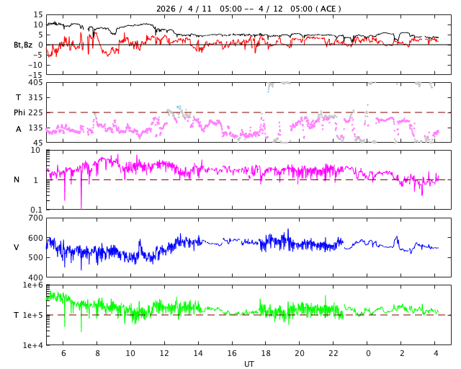Image resolution: width=461 pixels, height=369 pixels.
Task: Click the plot title with ACE date range
Action: pyautogui.click(x=249, y=9)
